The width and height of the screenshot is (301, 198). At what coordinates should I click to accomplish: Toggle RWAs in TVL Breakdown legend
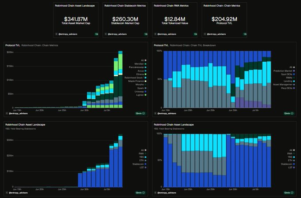click(x=290, y=78)
